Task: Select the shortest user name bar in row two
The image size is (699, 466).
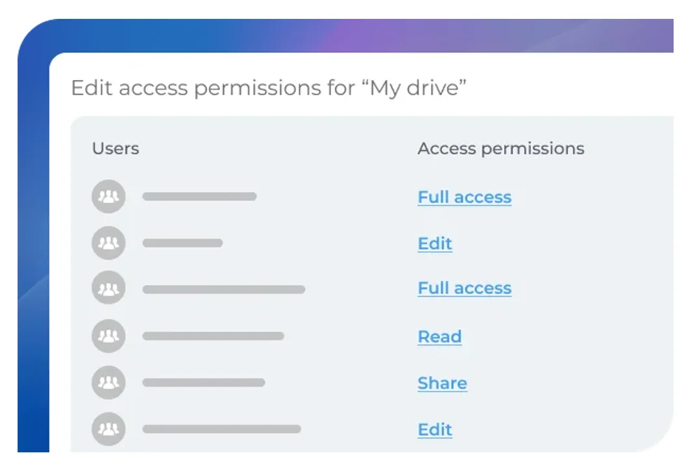Action: [182, 243]
